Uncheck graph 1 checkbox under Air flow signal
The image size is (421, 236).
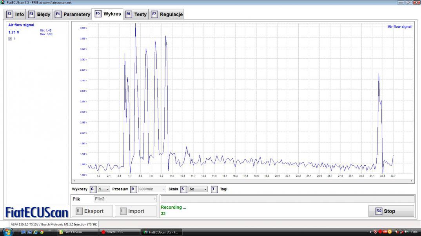coord(10,39)
